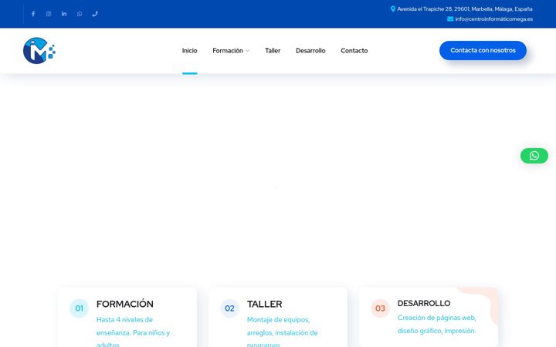Click the 03 number badge
Image resolution: width=556 pixels, height=347 pixels.
tap(380, 308)
